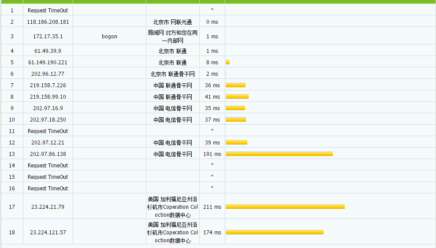This screenshot has height=248, width=436.
Task: Click Request TimeOut in hop 1 row
Action: (x=48, y=11)
